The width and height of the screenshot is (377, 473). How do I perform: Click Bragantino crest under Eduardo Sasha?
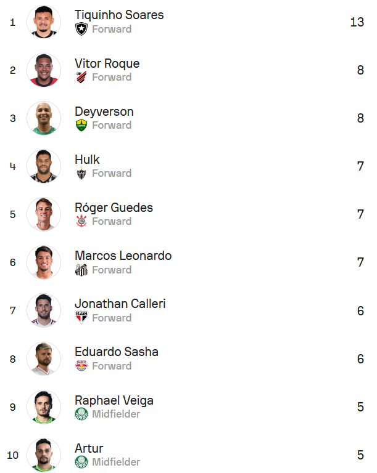point(81,366)
